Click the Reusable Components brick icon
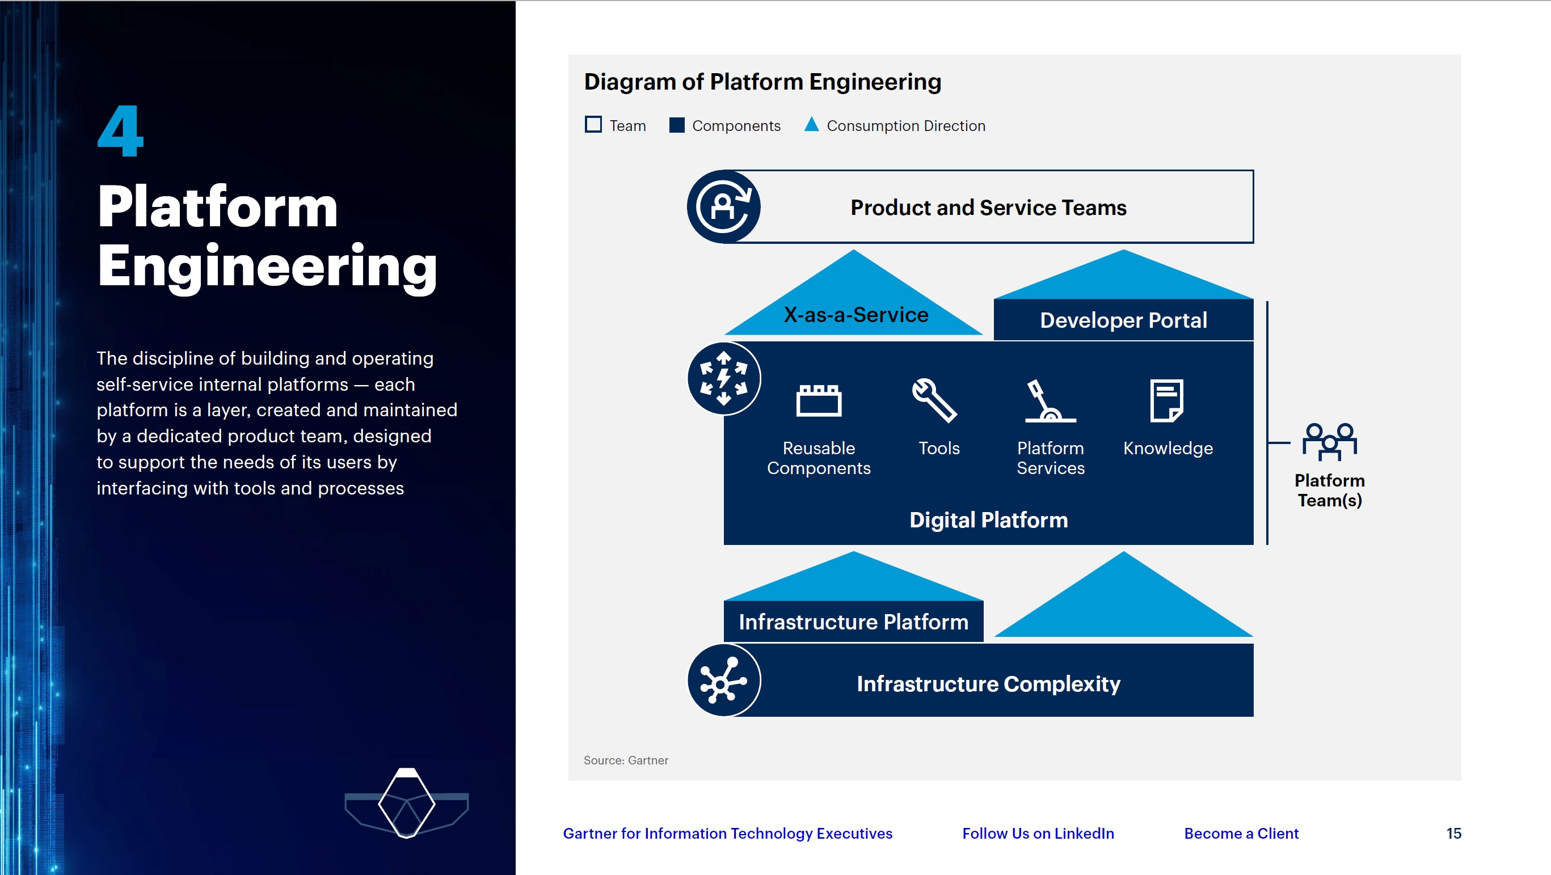 click(818, 400)
